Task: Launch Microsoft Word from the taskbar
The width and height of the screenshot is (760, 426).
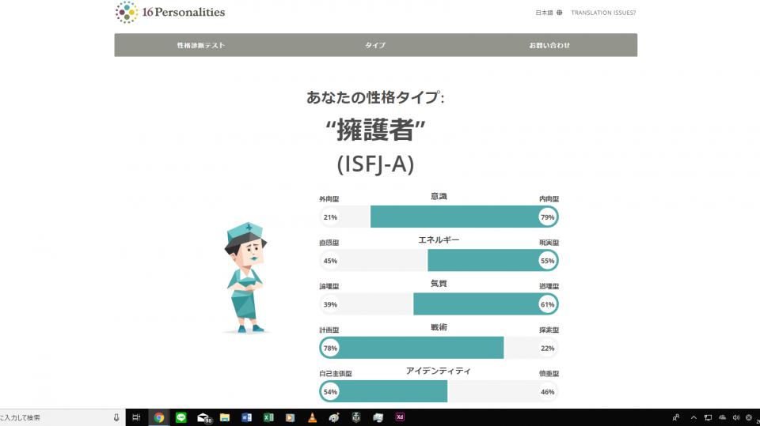Action: 246,417
